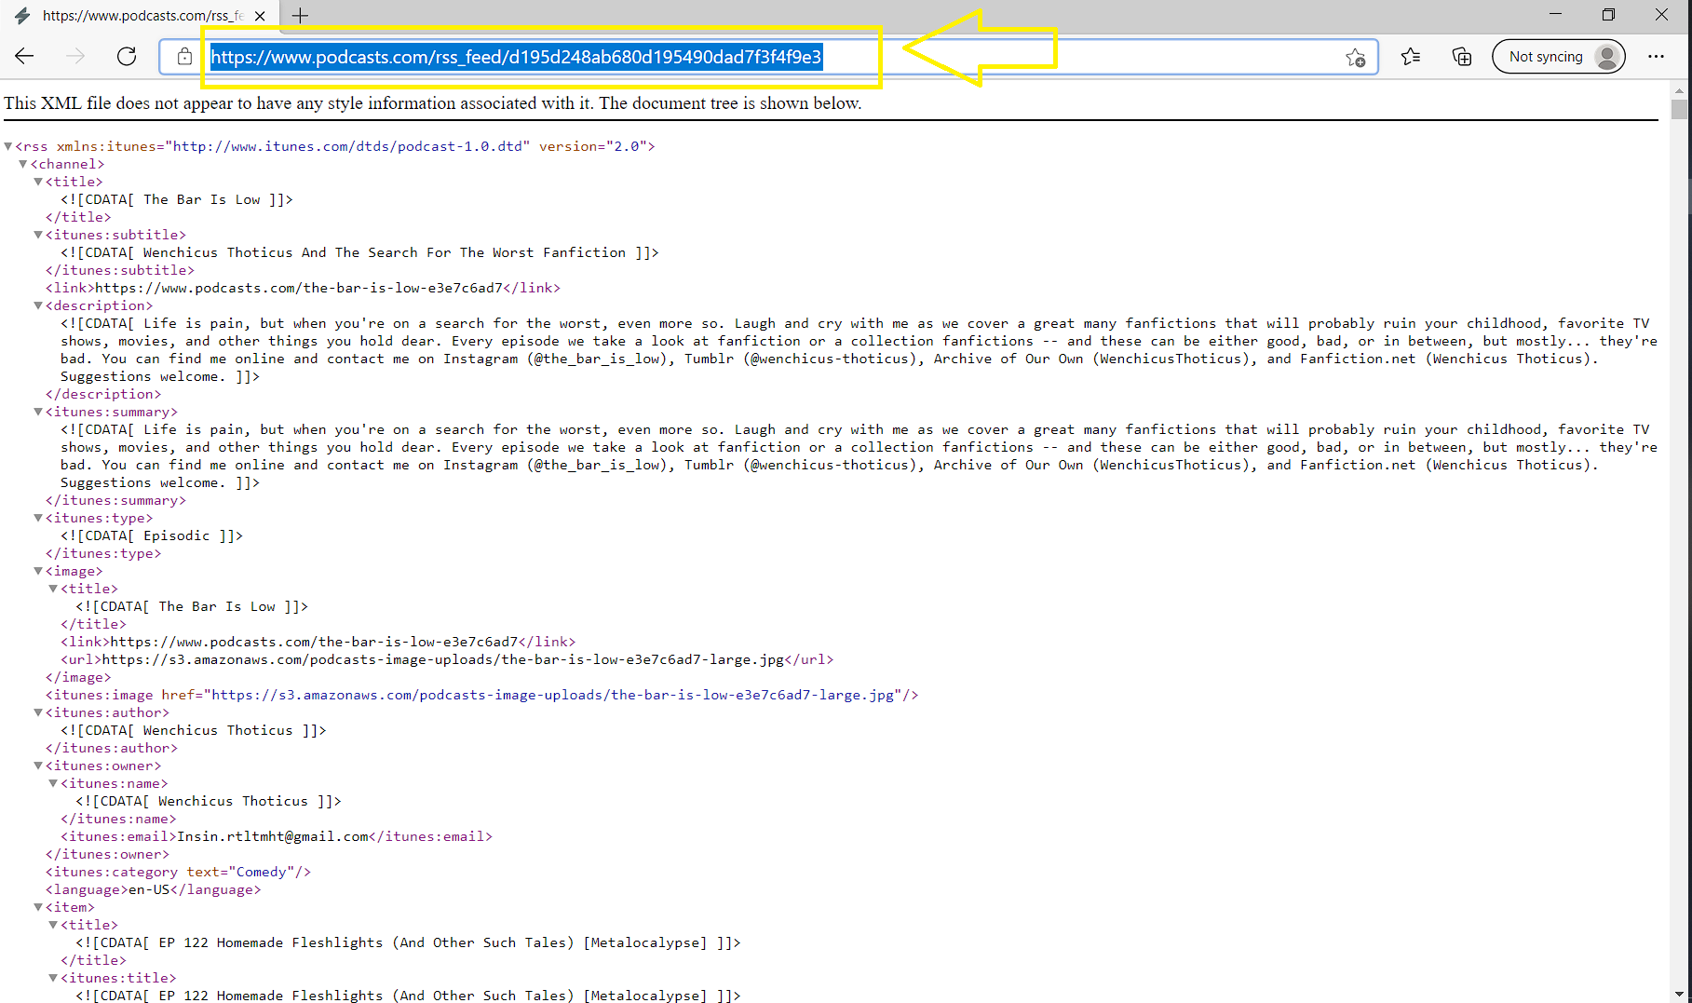Viewport: 1692px width, 1003px height.
Task: Collapse the channel element
Action: click(x=23, y=164)
